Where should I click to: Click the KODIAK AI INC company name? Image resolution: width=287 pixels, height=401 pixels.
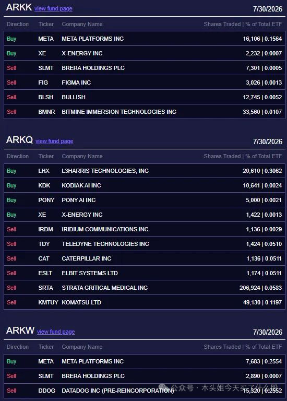81,185
